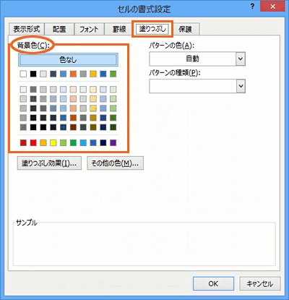Click the 自動 pattern color field
Screen dimensions: 289x300
pos(192,59)
